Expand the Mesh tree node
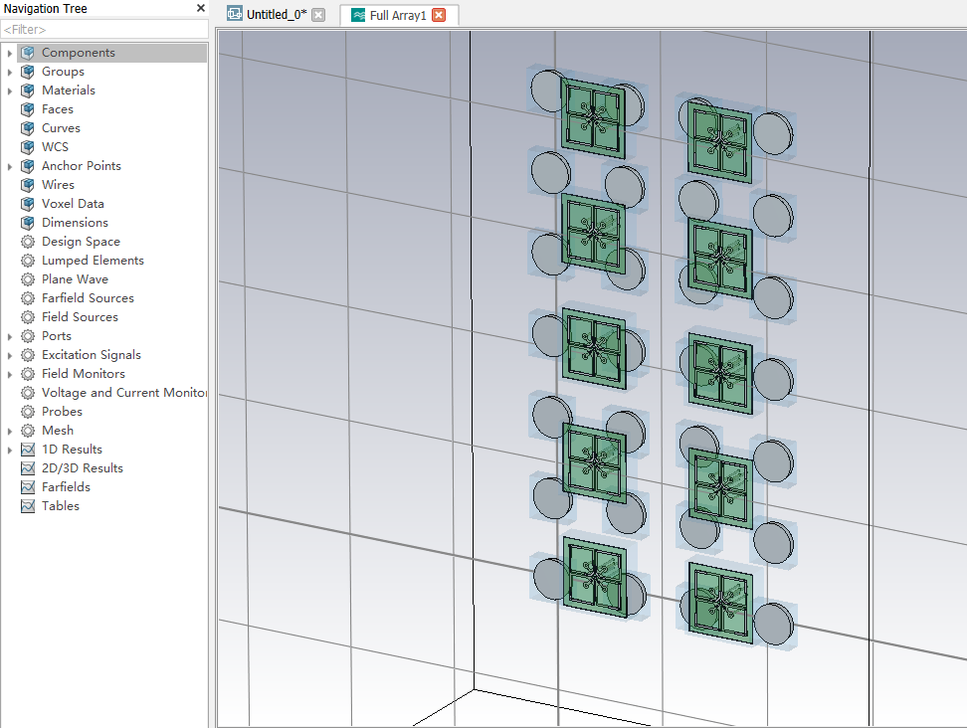The height and width of the screenshot is (728, 967). [x=10, y=431]
